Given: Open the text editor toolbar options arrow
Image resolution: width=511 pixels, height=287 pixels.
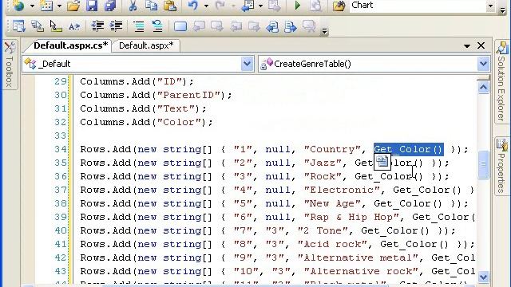Looking at the screenshot, I should tap(324, 31).
